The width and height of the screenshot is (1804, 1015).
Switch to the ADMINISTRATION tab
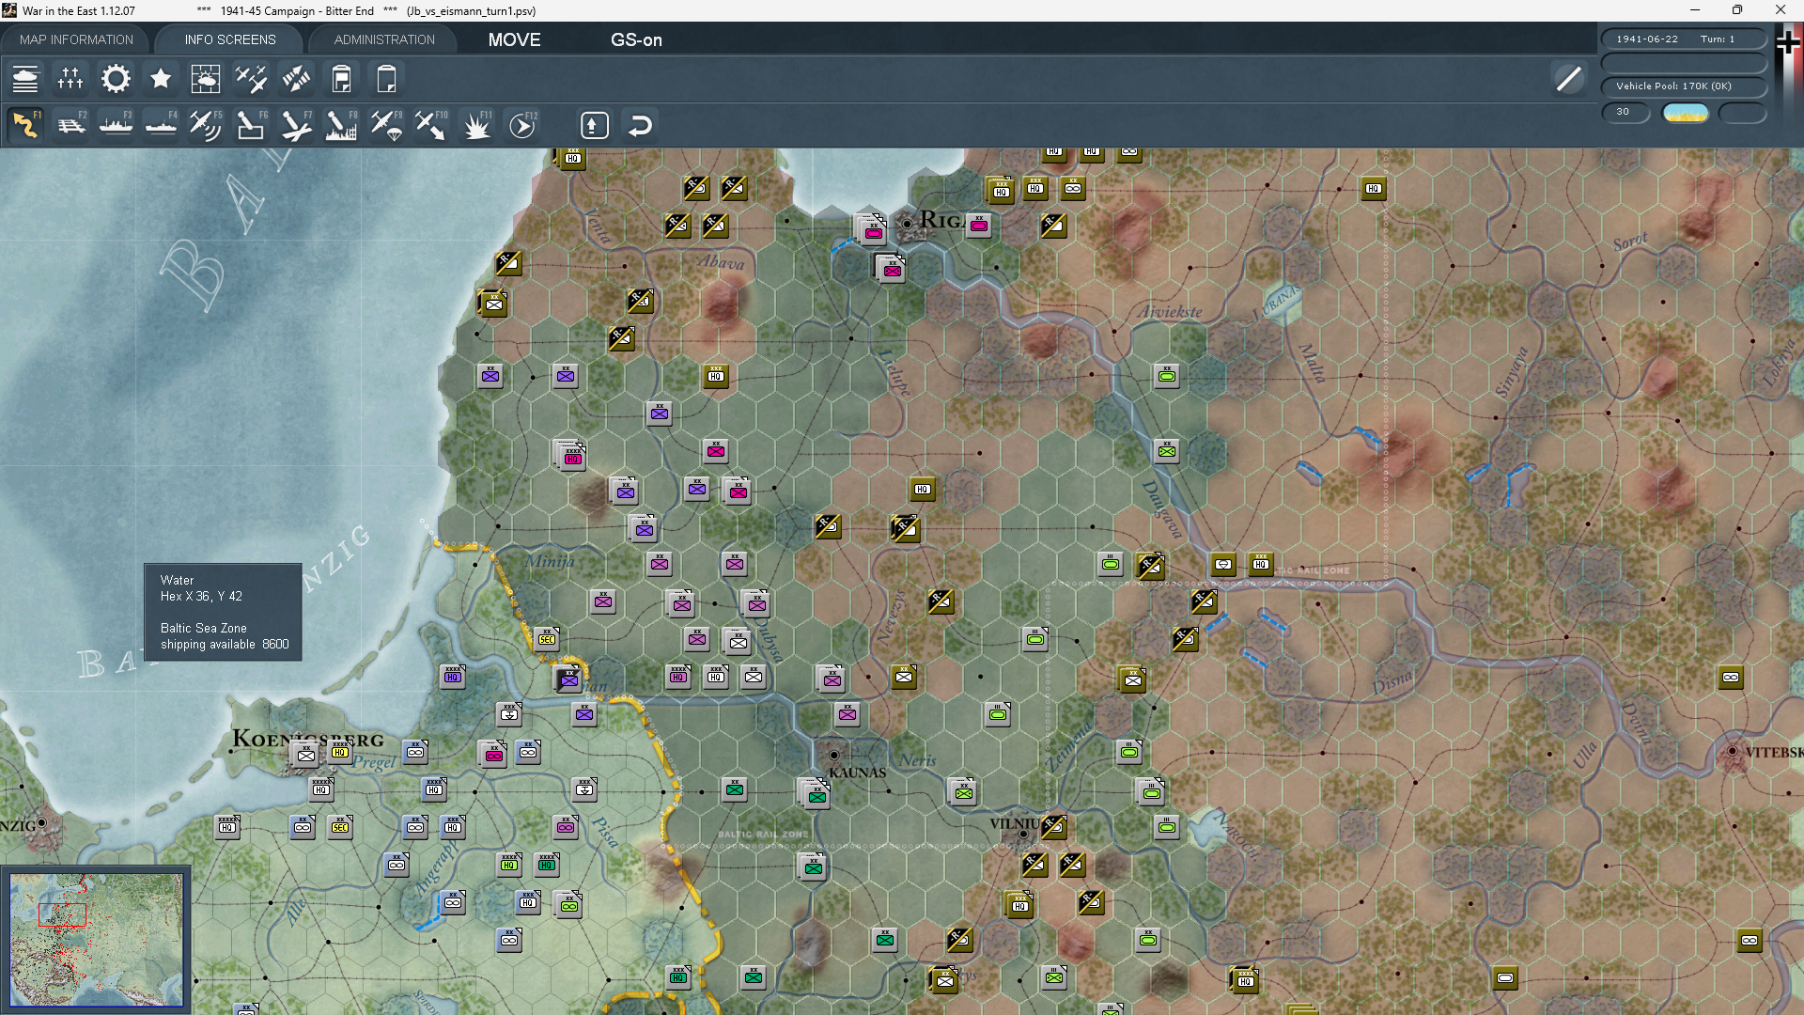pos(384,39)
